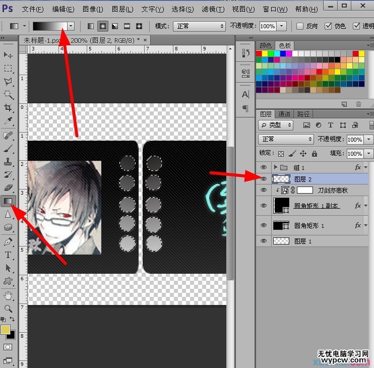Select the Clone Stamp tool
374x368 pixels.
coord(8,162)
